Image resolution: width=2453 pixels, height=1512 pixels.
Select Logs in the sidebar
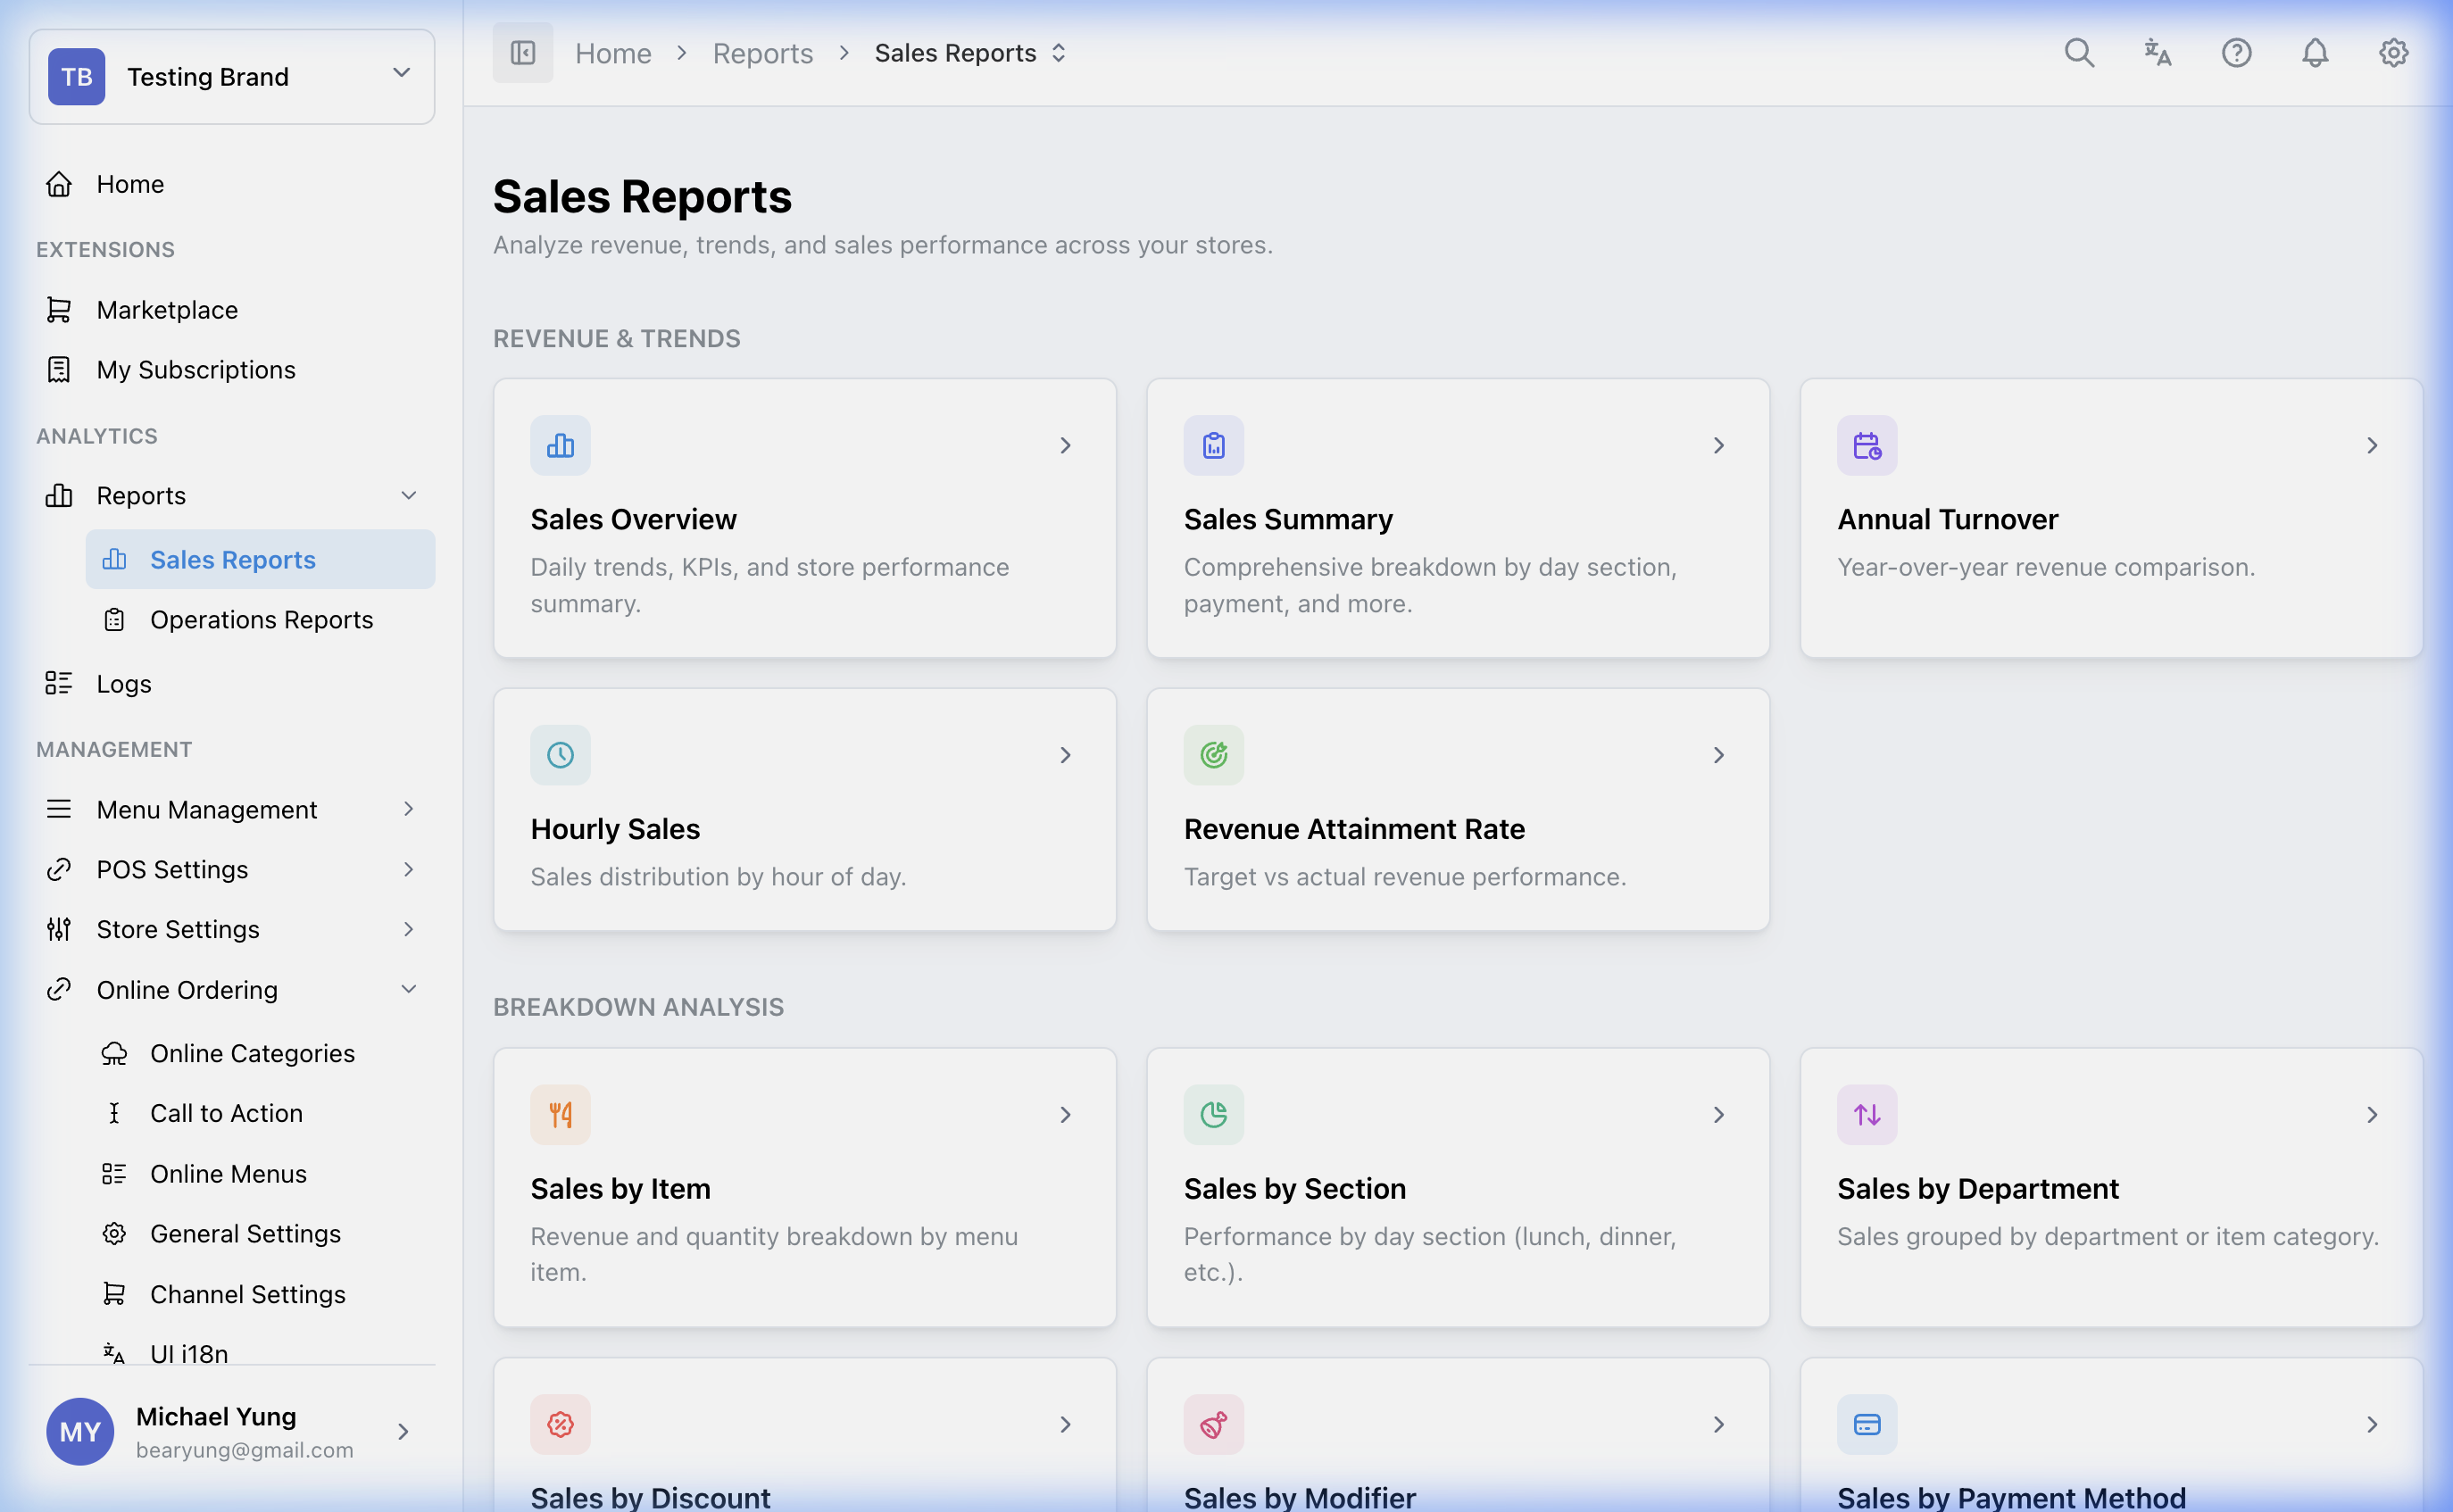[122, 683]
